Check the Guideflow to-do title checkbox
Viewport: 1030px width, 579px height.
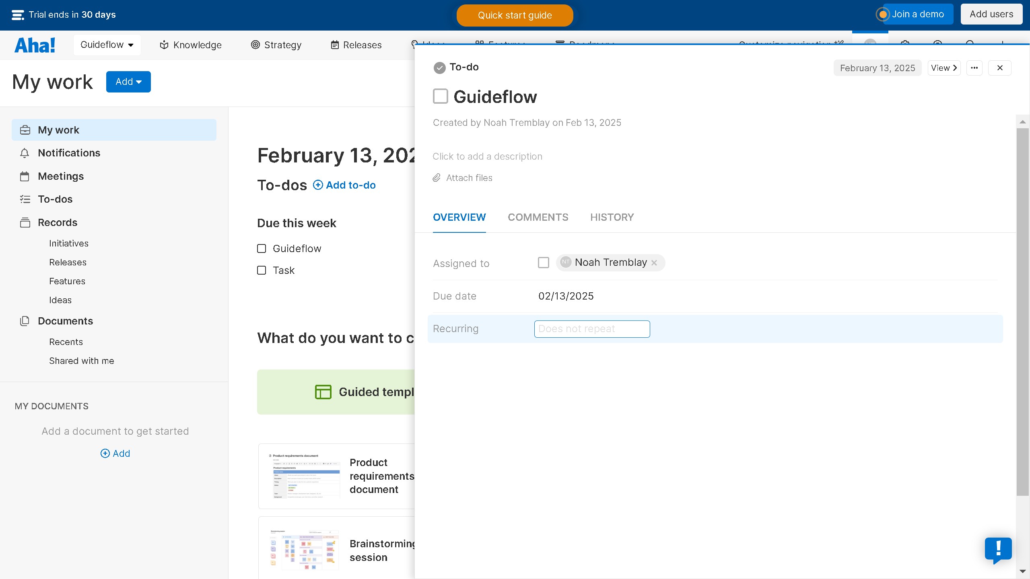point(441,96)
